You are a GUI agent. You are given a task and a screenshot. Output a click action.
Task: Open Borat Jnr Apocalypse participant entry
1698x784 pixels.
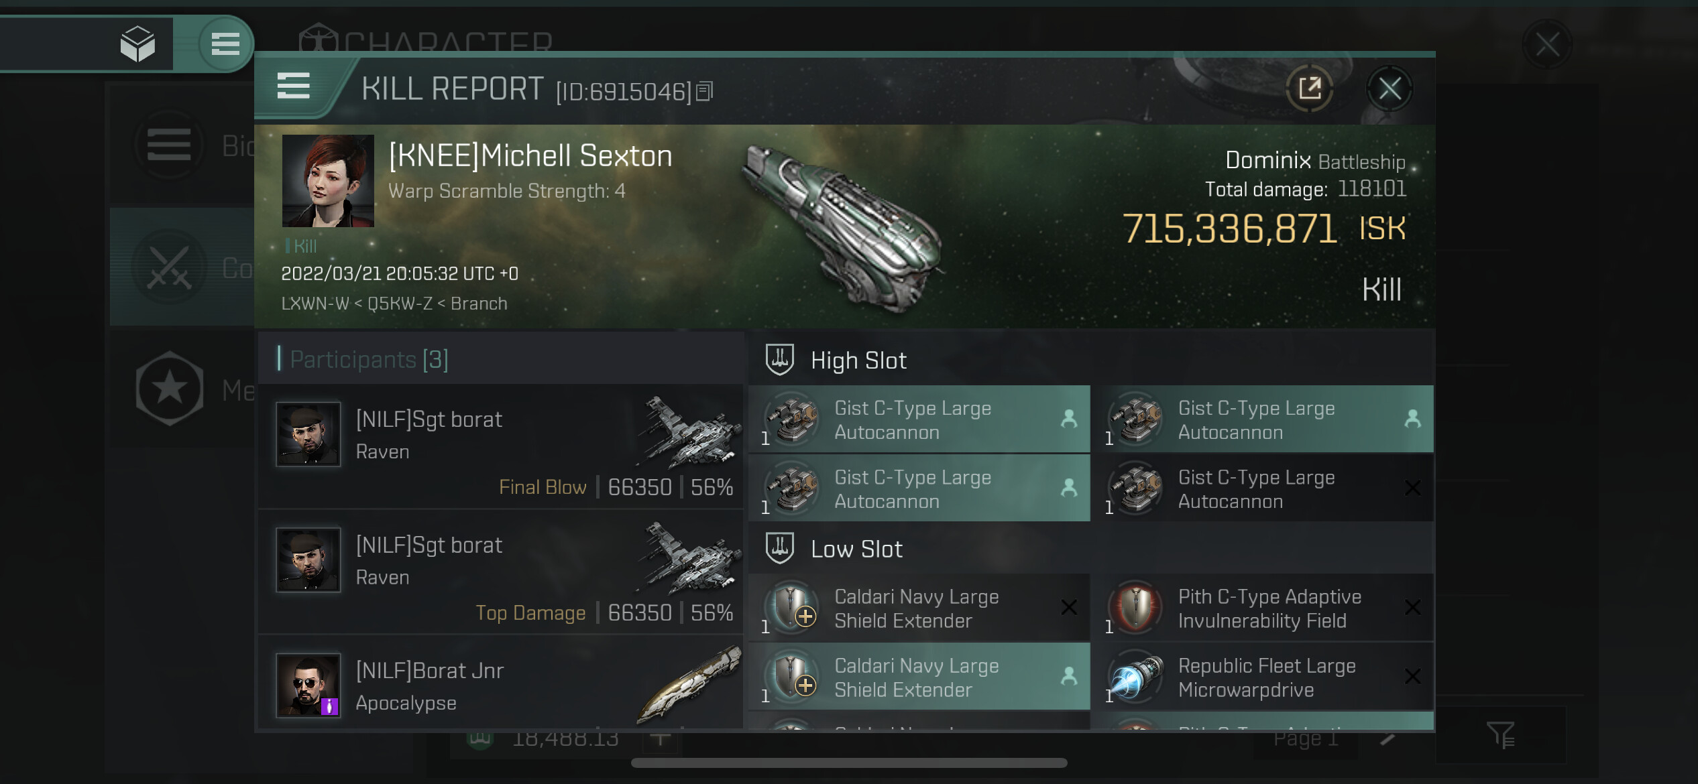(500, 686)
